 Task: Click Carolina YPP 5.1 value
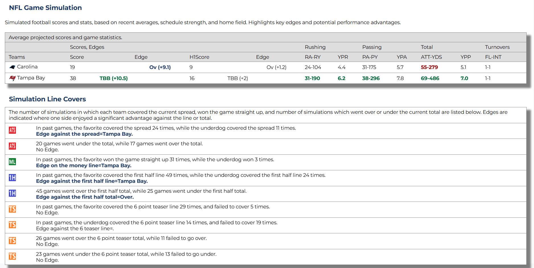point(463,67)
